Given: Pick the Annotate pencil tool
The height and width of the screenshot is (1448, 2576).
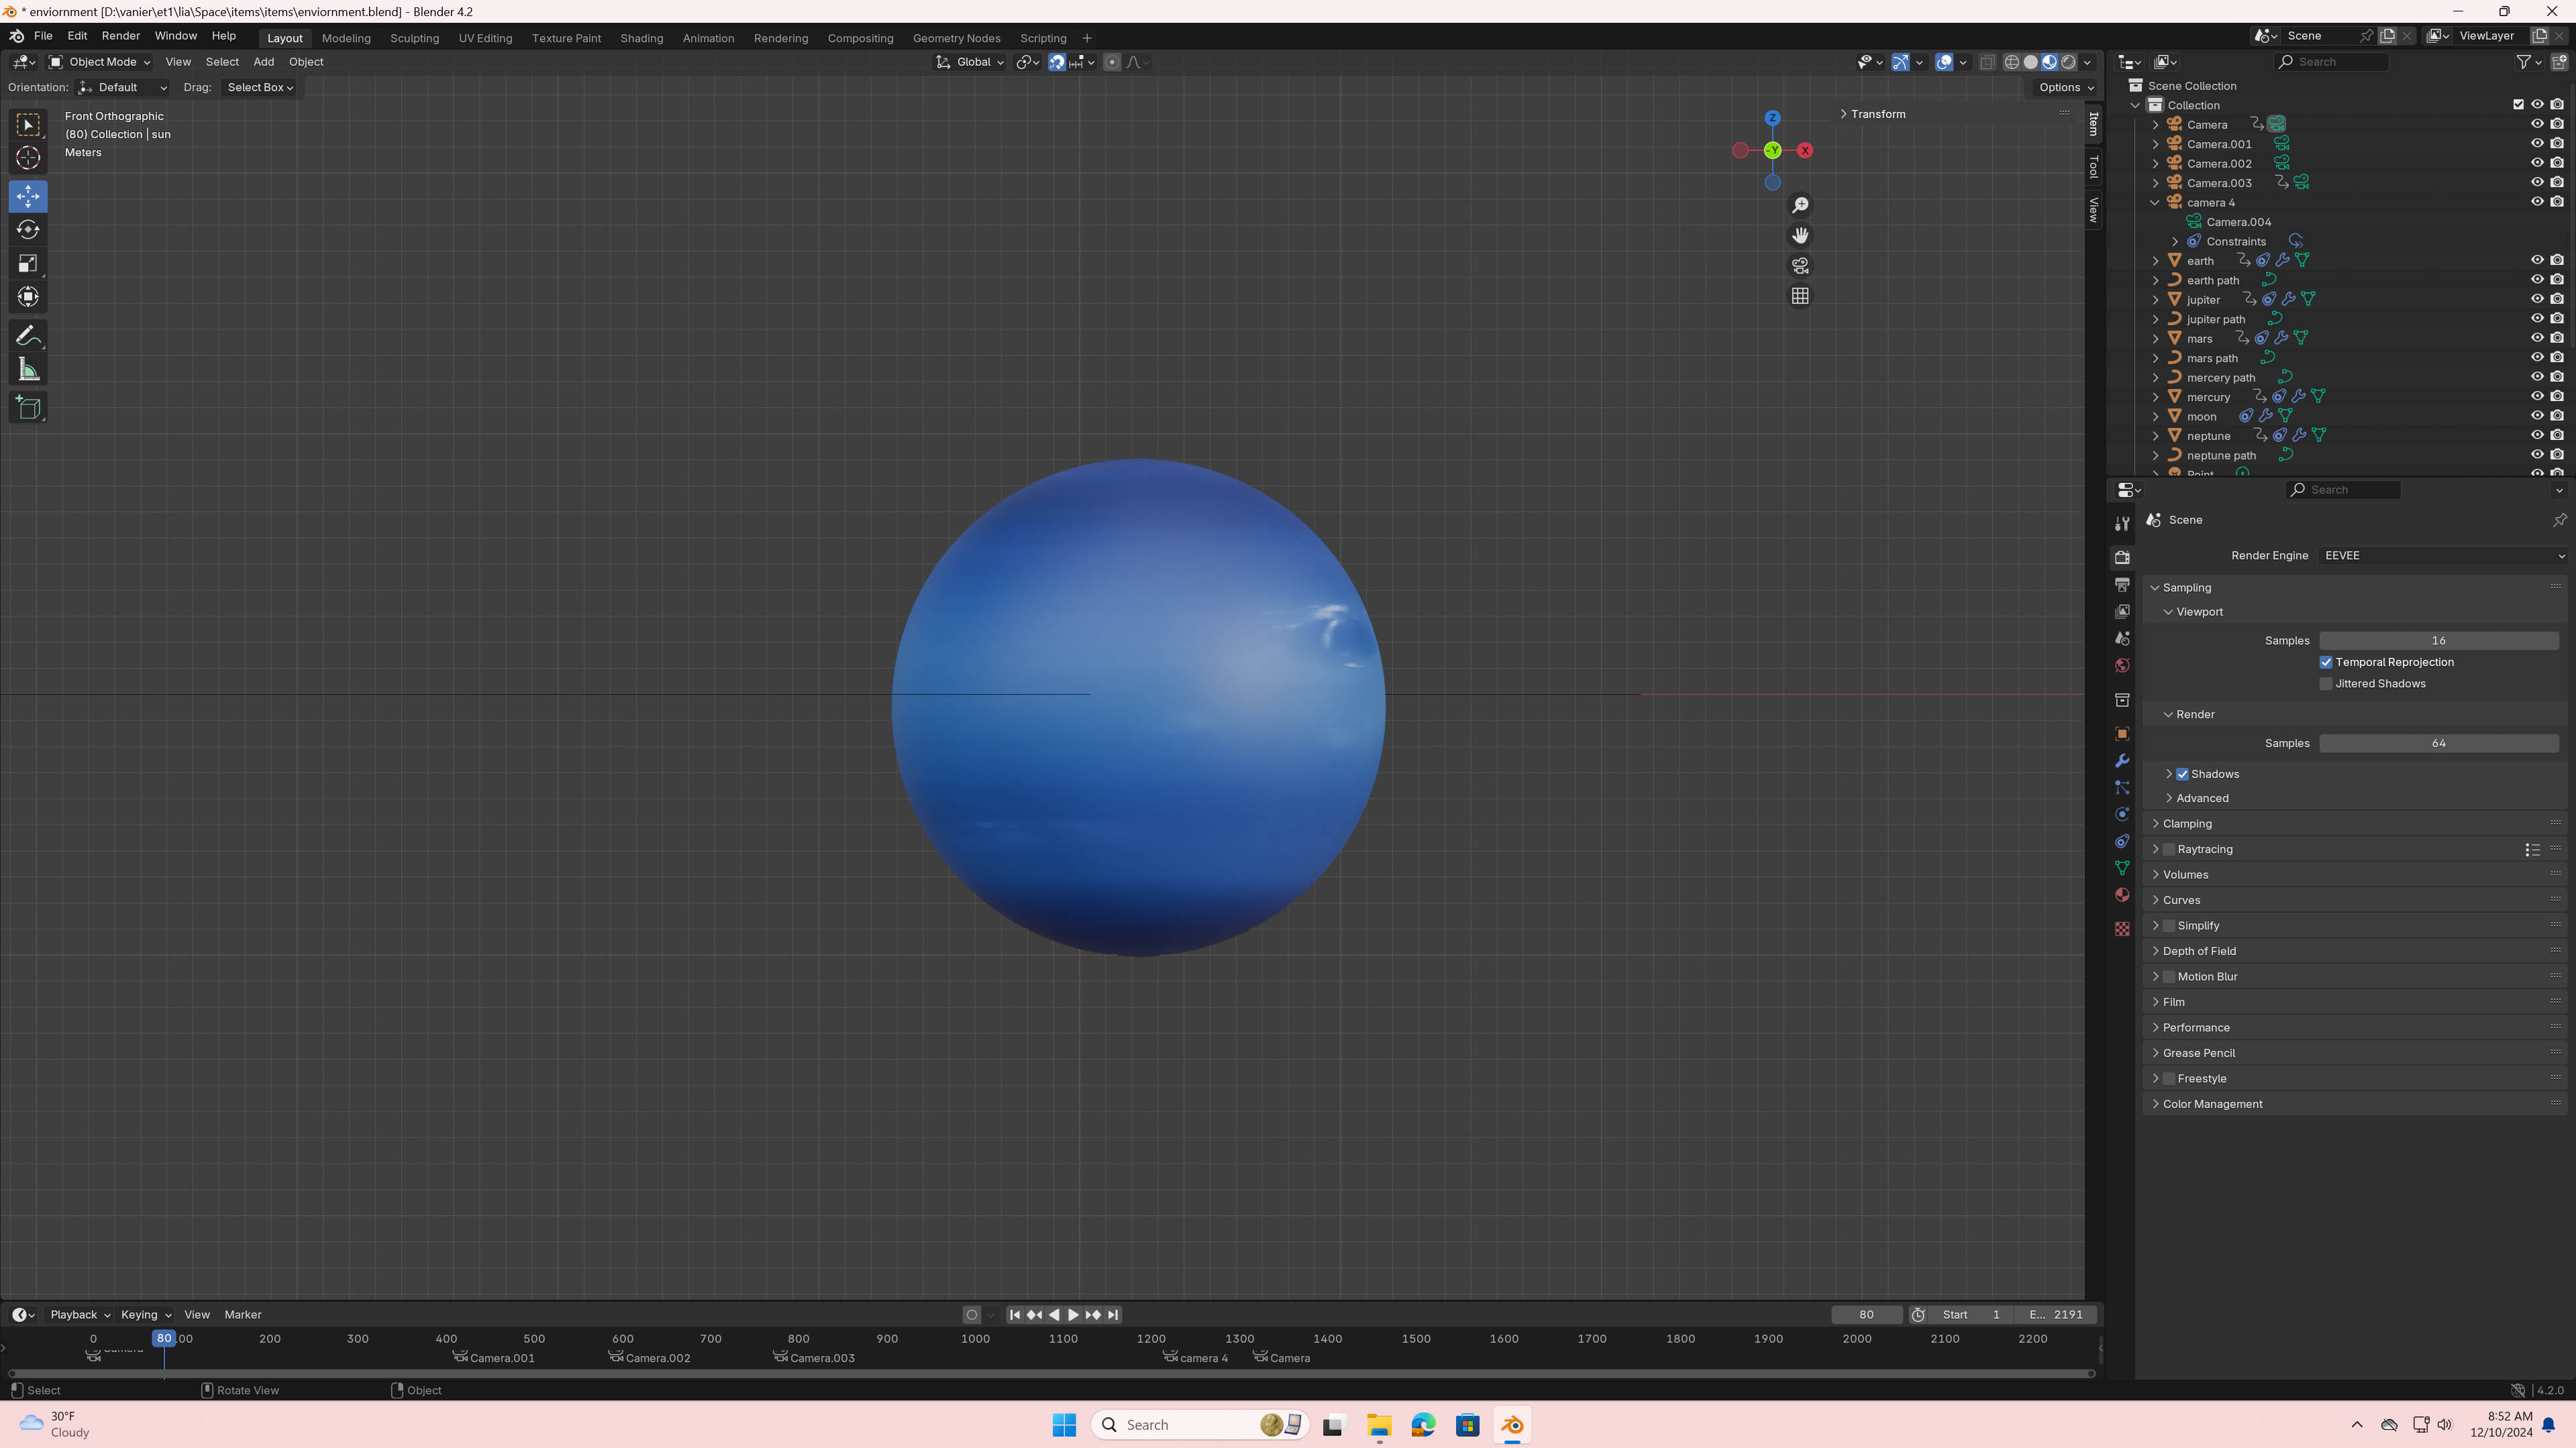Looking at the screenshot, I should pos(28,336).
